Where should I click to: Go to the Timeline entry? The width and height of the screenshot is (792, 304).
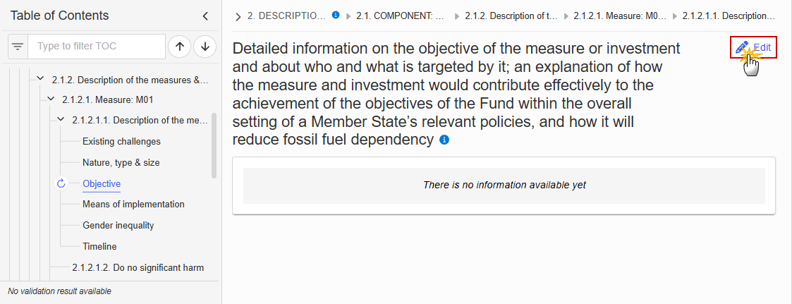pyautogui.click(x=99, y=246)
